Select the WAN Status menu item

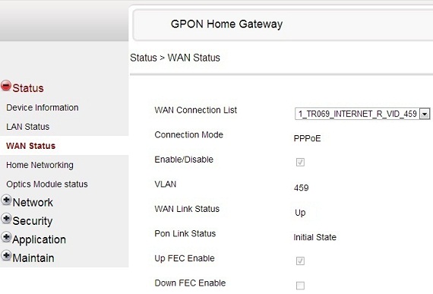coord(30,146)
